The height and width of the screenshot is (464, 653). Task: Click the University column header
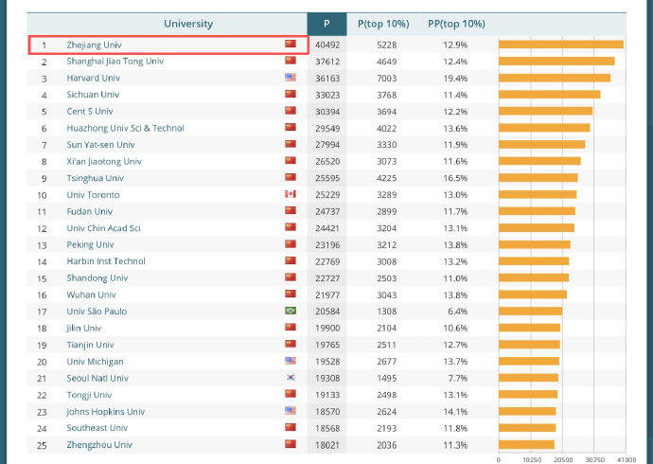pyautogui.click(x=188, y=24)
